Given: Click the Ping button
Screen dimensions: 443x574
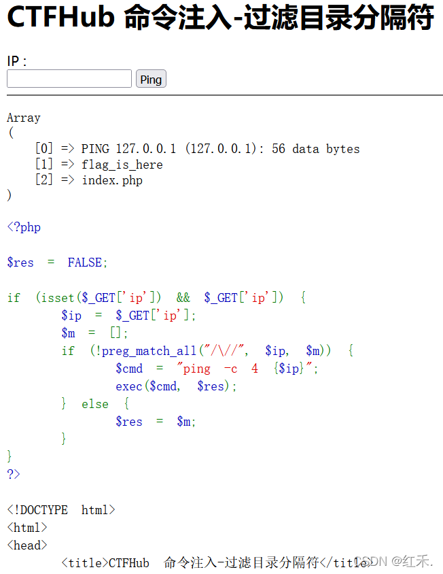Looking at the screenshot, I should [151, 79].
